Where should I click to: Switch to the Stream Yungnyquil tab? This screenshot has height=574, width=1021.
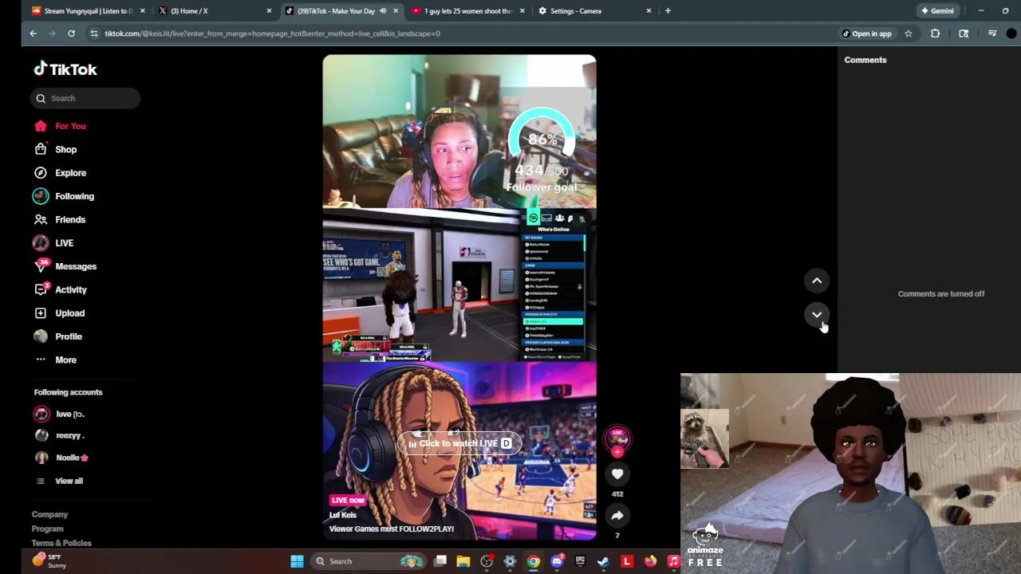pos(86,11)
